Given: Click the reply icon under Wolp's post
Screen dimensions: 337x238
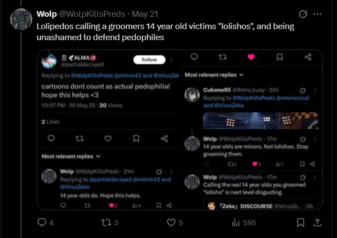Looking at the screenshot, I should coord(42,222).
